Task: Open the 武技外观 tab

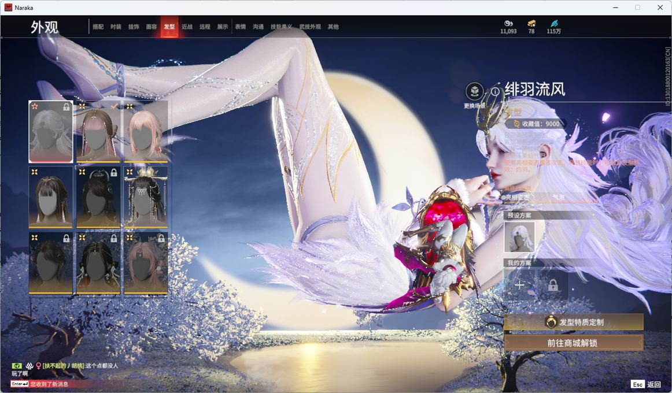Action: (310, 27)
